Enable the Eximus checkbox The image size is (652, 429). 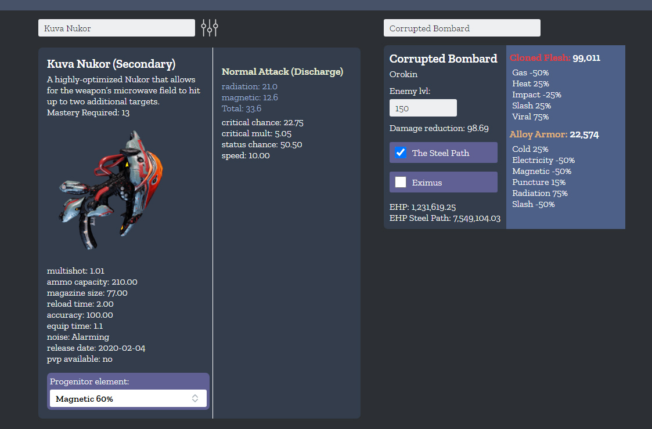[x=401, y=182]
